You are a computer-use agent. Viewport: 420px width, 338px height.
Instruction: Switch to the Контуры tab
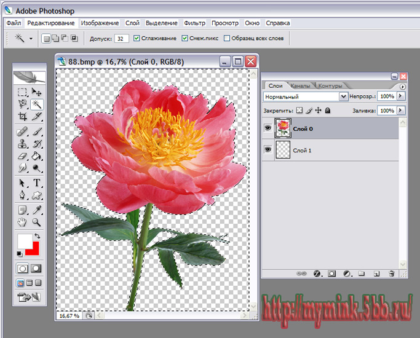[330, 86]
